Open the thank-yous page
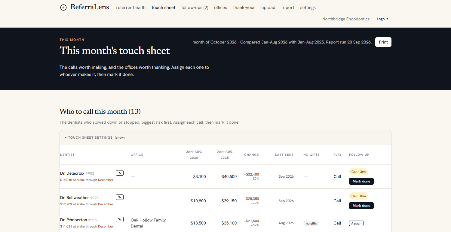The image size is (451, 232). [244, 8]
